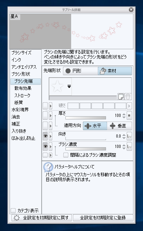This screenshot has height=231, width=143.
Task: Toggle eye visibility for ブラシ濃度 parameter
Action: coord(45,147)
